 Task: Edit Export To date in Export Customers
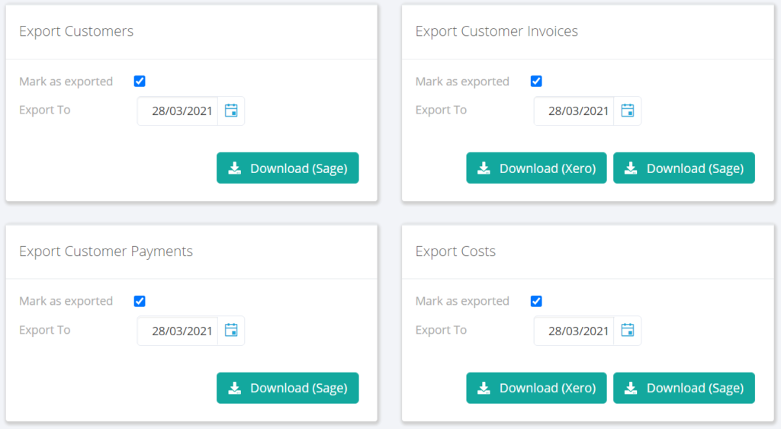click(178, 110)
